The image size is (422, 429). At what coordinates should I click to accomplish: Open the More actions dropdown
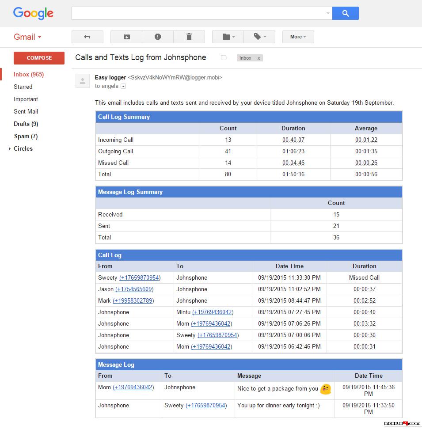click(298, 37)
